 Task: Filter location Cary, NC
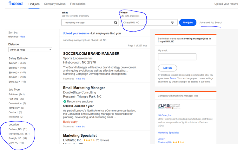coord(16,143)
